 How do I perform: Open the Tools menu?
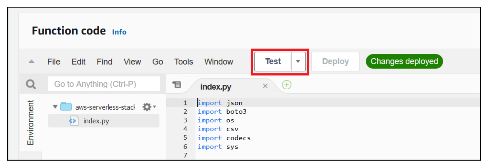(x=184, y=62)
